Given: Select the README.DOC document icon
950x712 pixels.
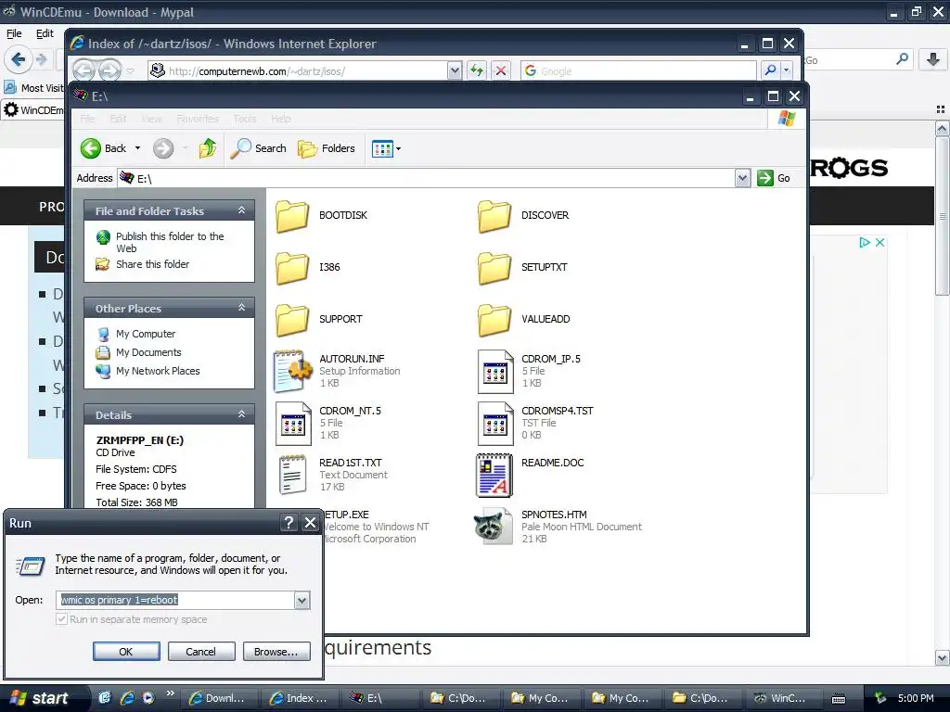Looking at the screenshot, I should [x=495, y=476].
